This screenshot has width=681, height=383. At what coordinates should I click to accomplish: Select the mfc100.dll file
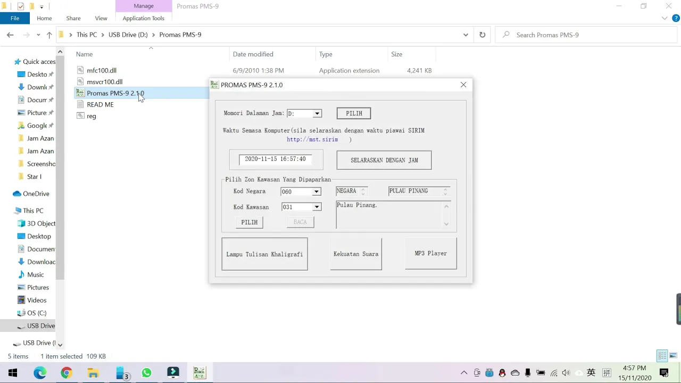(x=102, y=70)
